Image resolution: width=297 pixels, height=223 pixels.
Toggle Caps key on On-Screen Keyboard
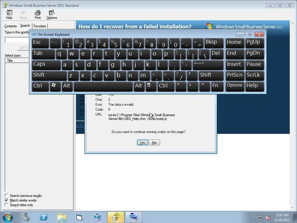46,65
